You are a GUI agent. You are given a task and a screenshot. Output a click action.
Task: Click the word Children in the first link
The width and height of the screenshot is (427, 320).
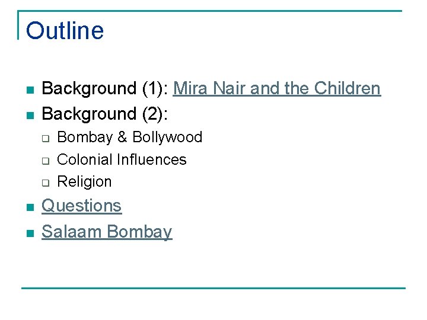coord(347,88)
